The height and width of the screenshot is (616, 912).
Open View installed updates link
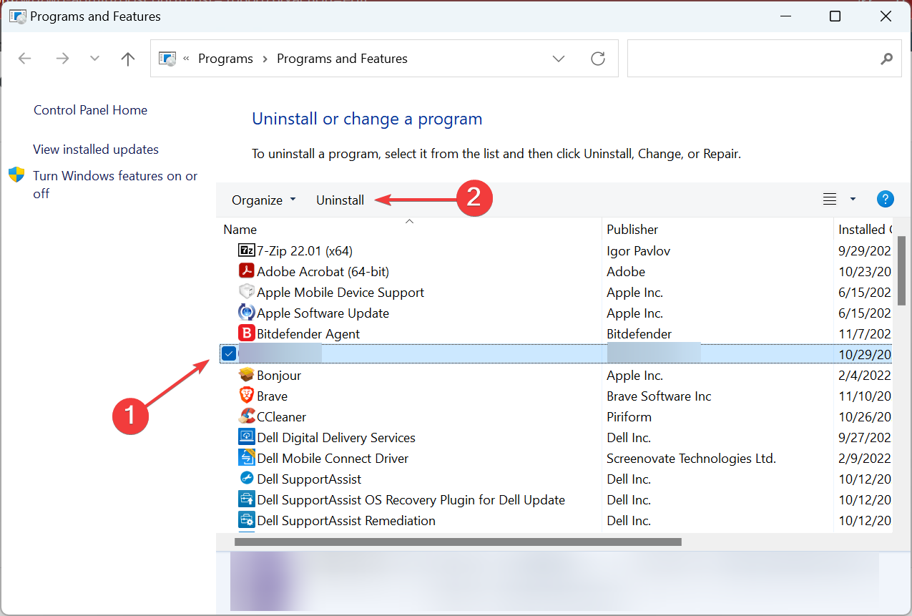[x=96, y=150]
